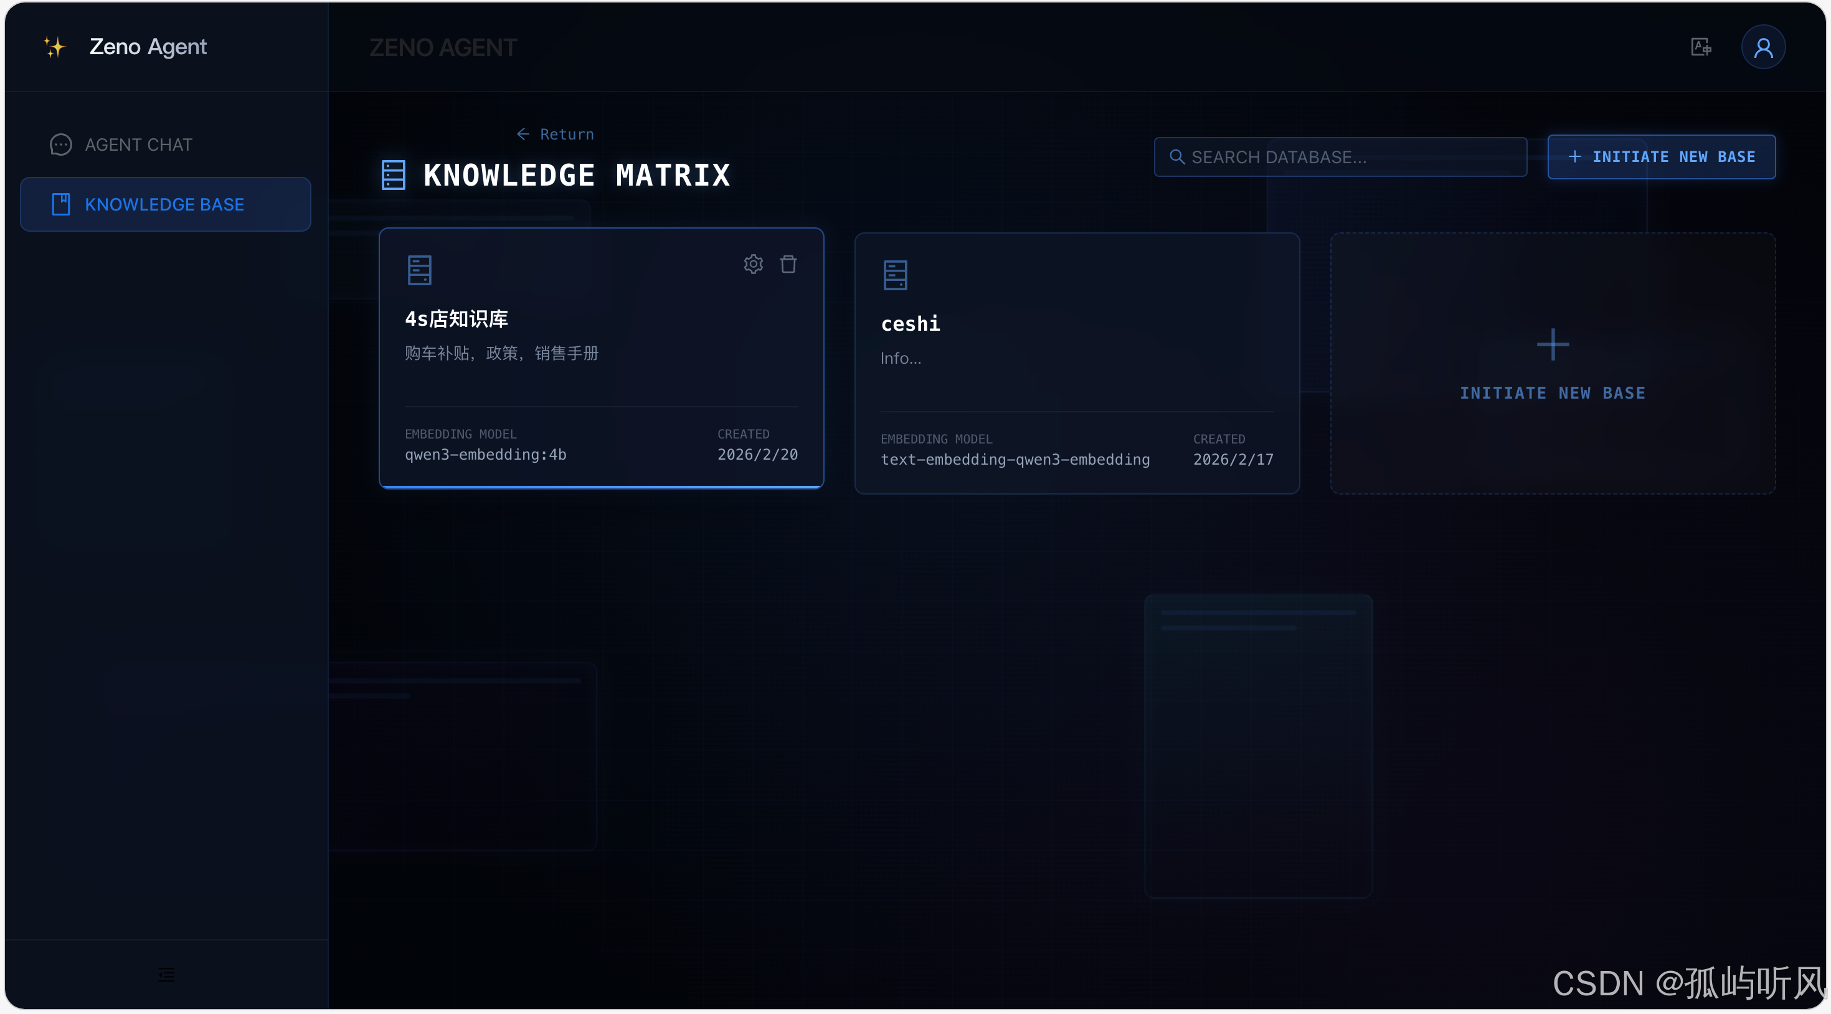This screenshot has width=1831, height=1014.
Task: Open the user profile avatar
Action: (1762, 47)
